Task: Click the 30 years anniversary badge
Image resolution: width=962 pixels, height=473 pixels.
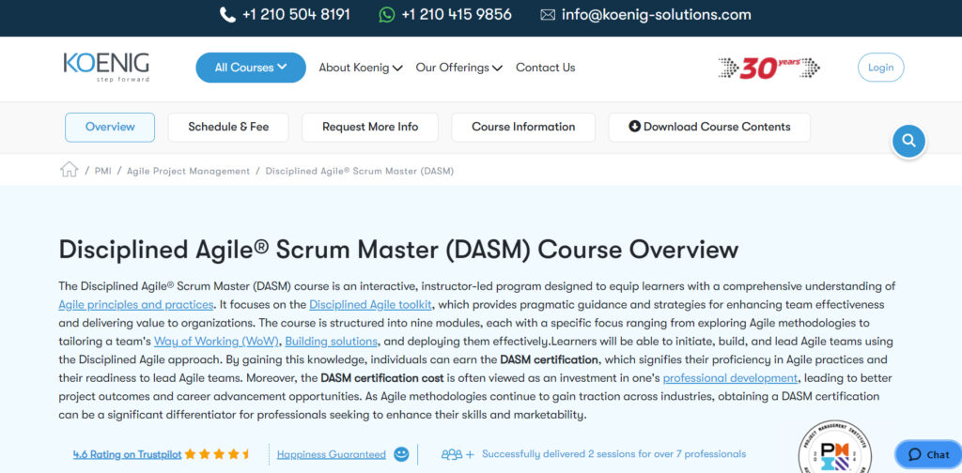Action: coord(768,68)
